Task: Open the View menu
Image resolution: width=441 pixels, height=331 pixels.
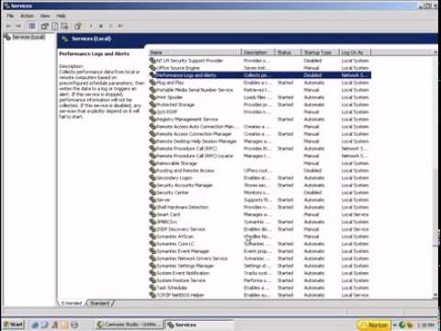Action: 45,16
